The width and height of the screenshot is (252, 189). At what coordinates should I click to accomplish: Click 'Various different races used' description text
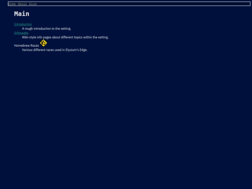click(x=55, y=50)
